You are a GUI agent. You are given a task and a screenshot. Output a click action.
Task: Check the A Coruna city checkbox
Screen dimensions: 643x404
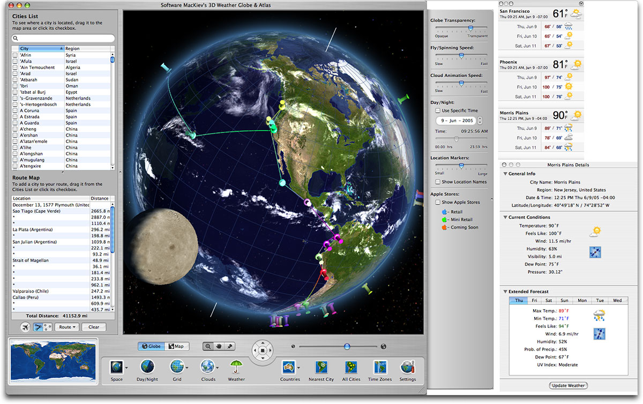coord(15,110)
